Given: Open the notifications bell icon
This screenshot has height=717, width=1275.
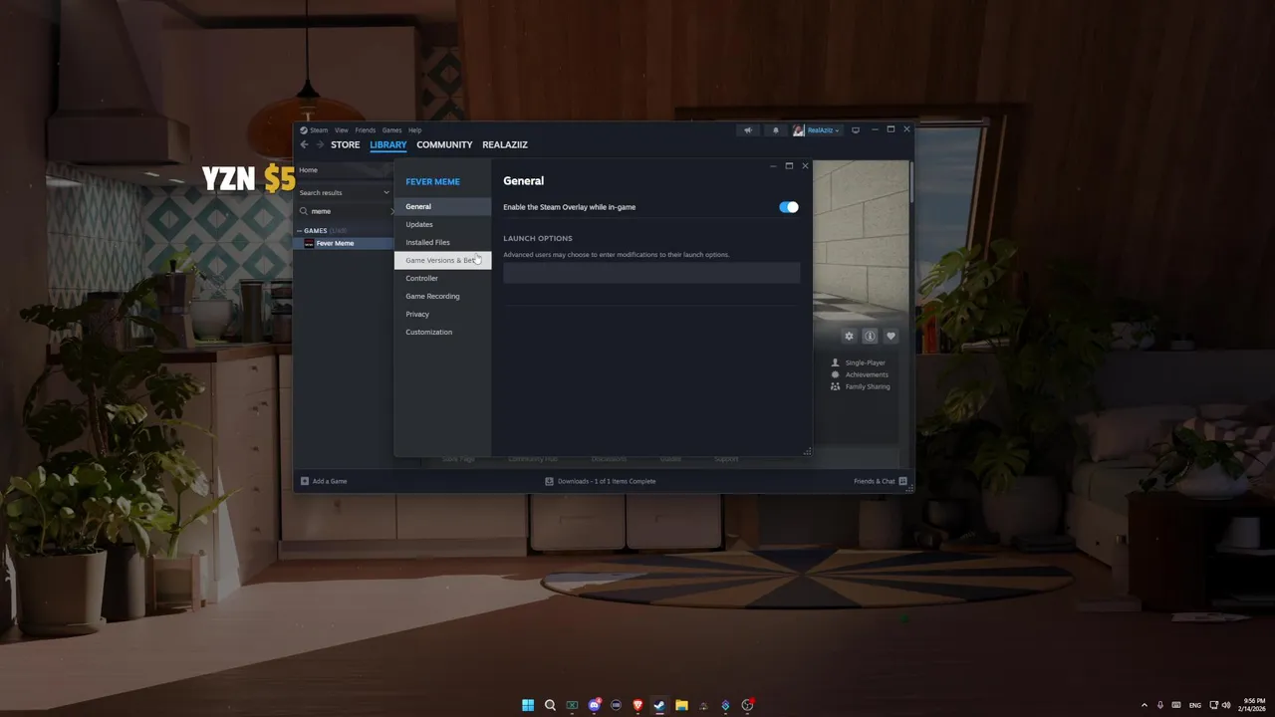Looking at the screenshot, I should (776, 130).
